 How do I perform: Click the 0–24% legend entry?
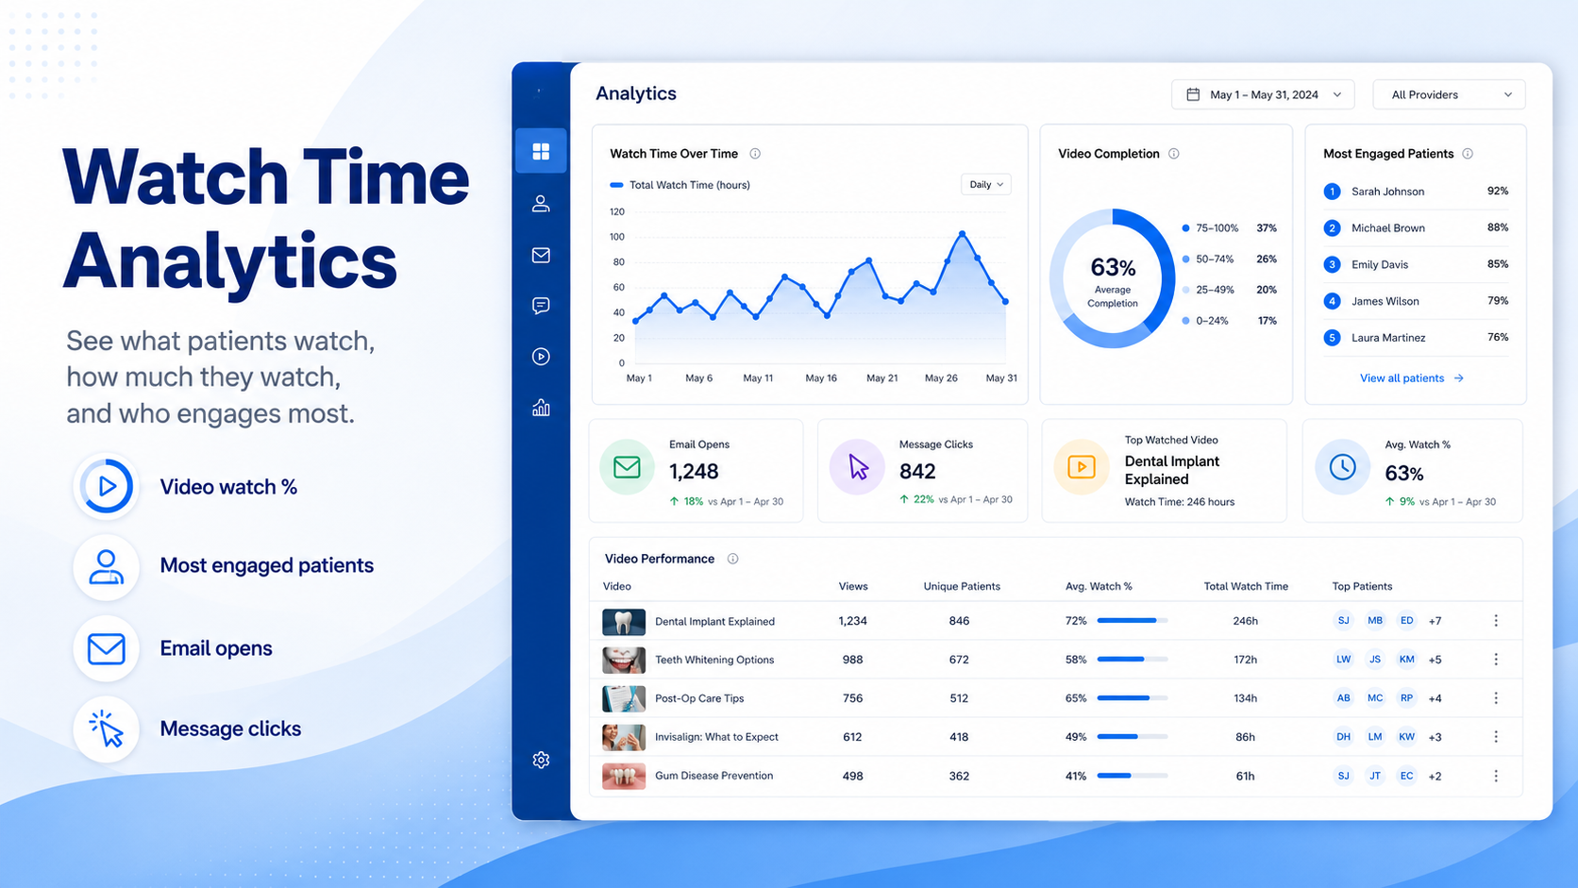pyautogui.click(x=1229, y=321)
